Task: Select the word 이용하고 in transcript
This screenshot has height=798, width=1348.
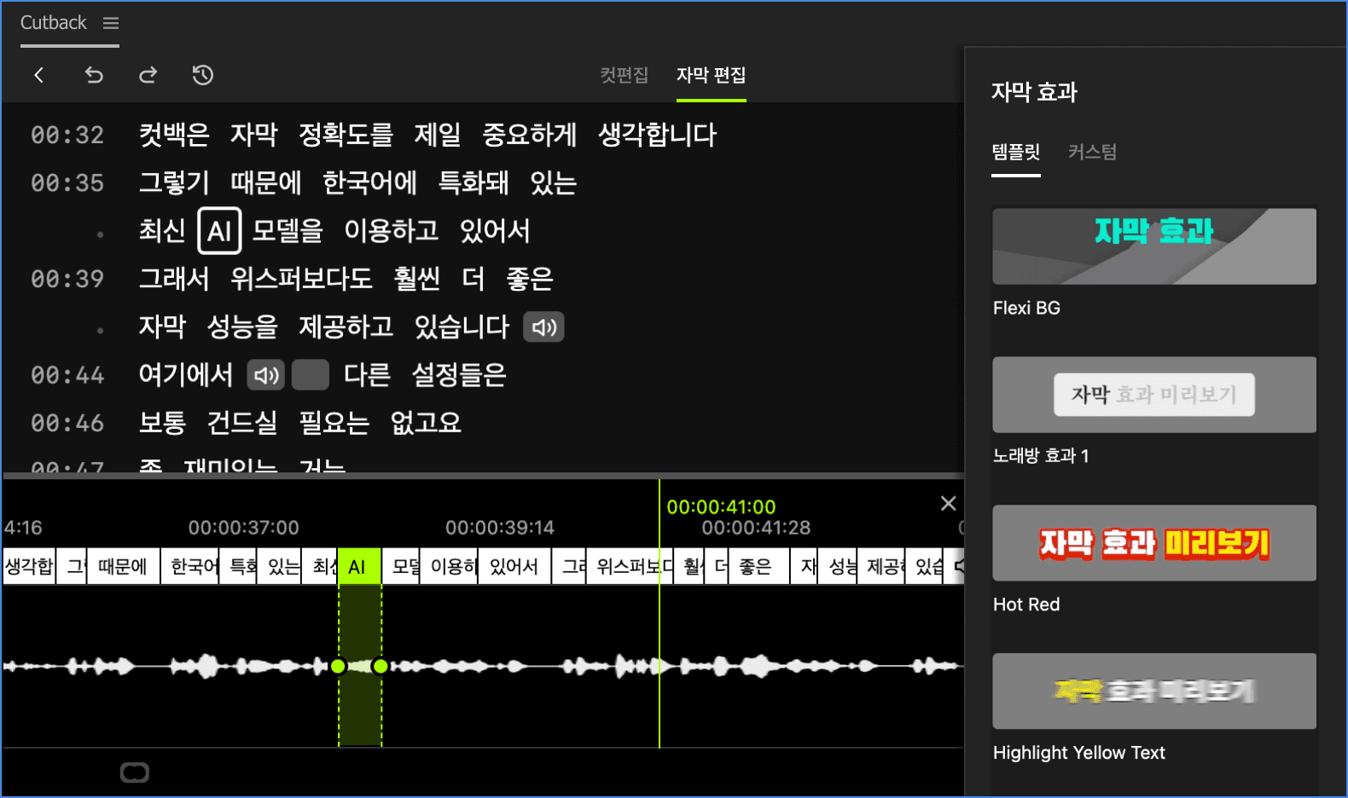Action: click(392, 231)
